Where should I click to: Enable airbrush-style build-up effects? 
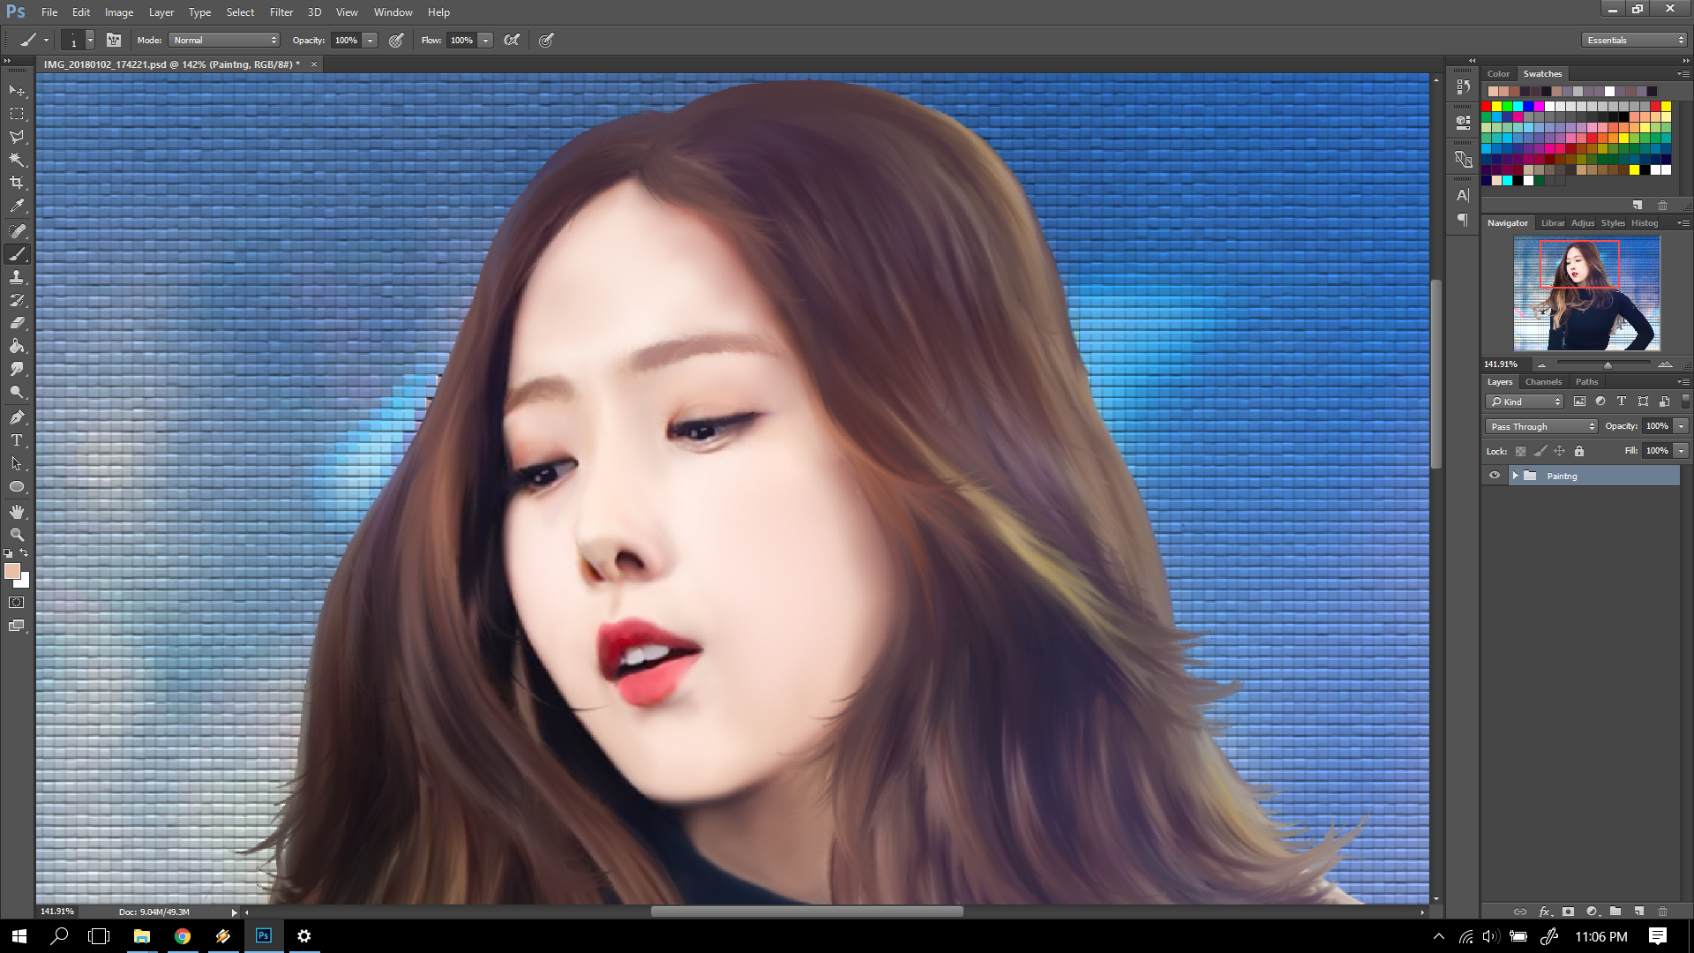512,40
